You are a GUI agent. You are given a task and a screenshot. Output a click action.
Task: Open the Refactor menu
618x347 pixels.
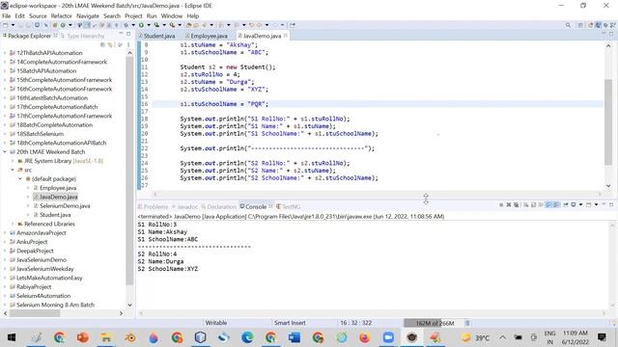[x=62, y=15]
